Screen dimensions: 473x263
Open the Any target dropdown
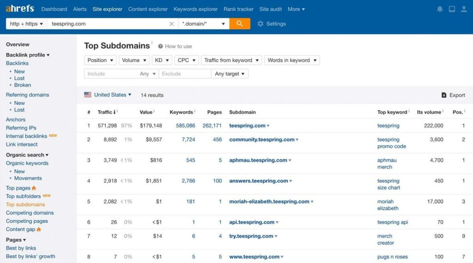(230, 74)
